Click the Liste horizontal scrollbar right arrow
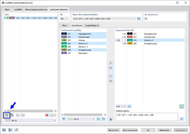Screen dimensions: 190x134 coord(55,111)
